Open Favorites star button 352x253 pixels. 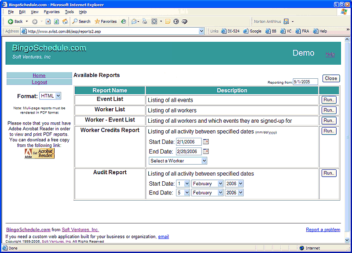106,22
